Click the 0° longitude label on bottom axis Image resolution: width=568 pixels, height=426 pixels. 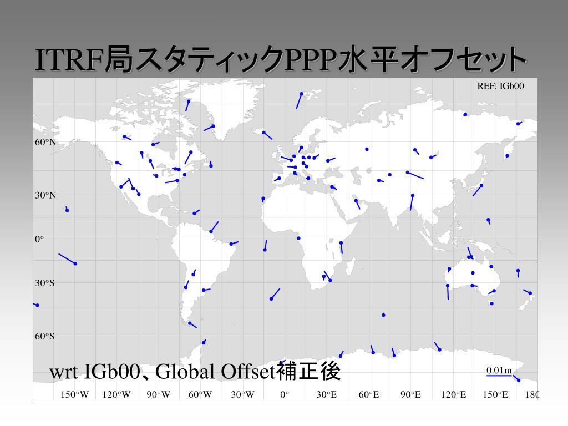285,394
